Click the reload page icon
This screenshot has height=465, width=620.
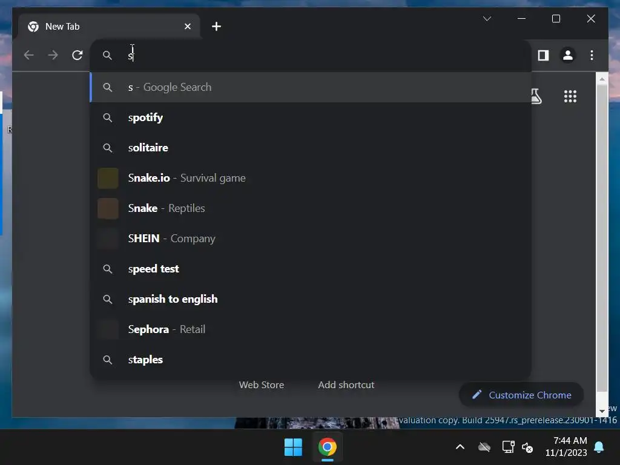[x=77, y=55]
